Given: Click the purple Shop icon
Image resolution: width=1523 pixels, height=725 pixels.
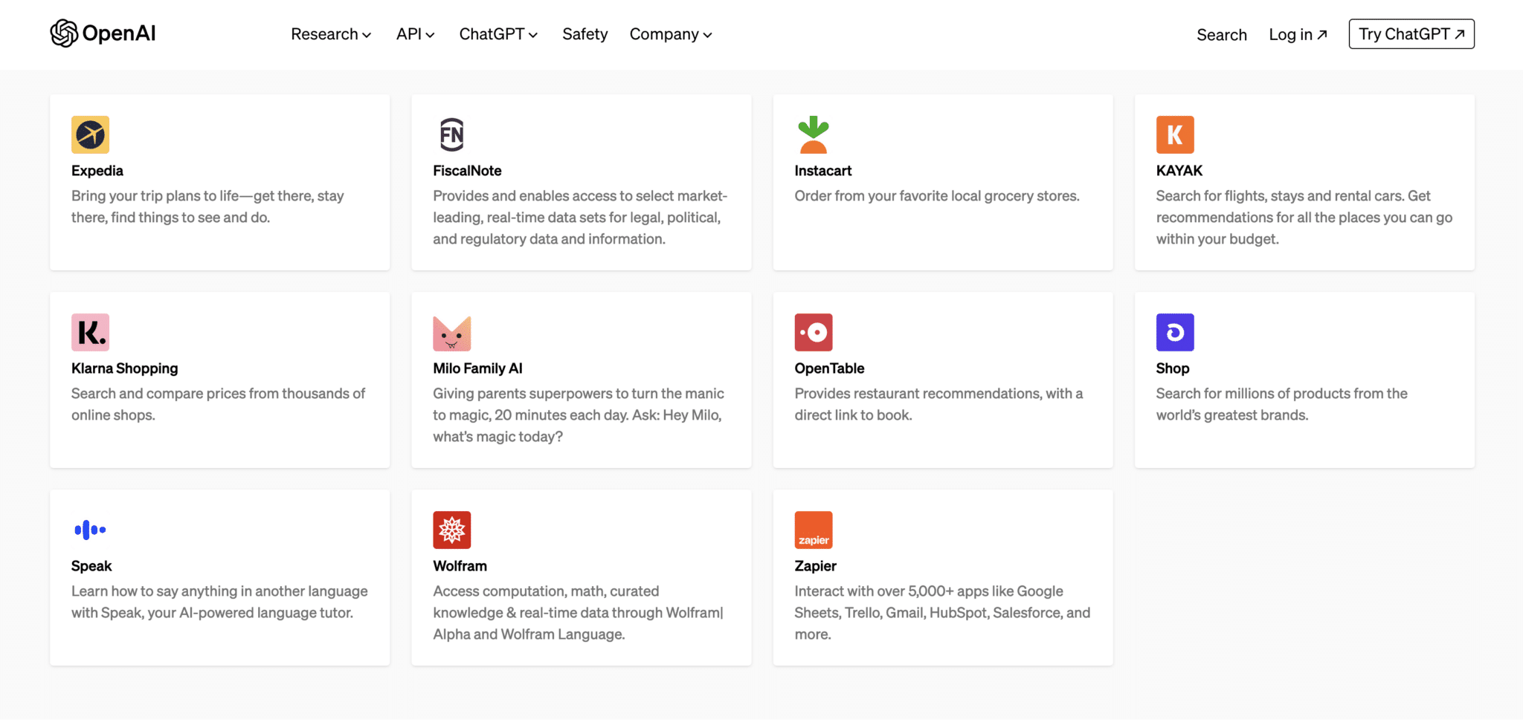Looking at the screenshot, I should [1174, 332].
